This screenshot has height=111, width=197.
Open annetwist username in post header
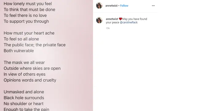pos(111,6)
